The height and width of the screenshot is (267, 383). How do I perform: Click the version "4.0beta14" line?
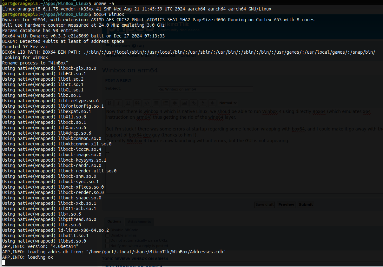coord(40,246)
